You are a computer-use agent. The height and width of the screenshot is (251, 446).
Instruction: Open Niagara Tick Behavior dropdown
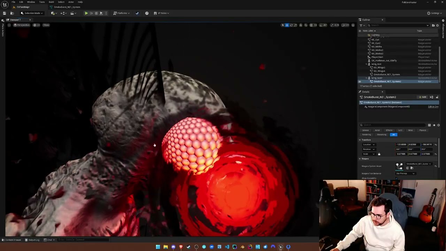tap(405, 174)
